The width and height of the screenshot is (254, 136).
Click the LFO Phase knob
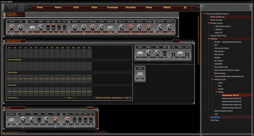click(67, 120)
